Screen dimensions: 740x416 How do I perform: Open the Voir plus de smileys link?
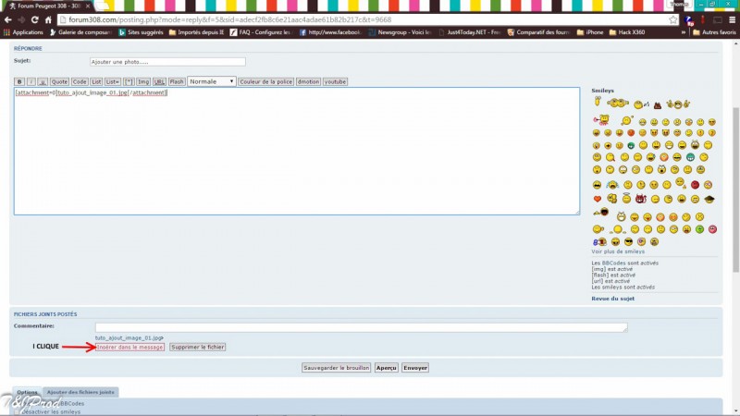click(618, 251)
